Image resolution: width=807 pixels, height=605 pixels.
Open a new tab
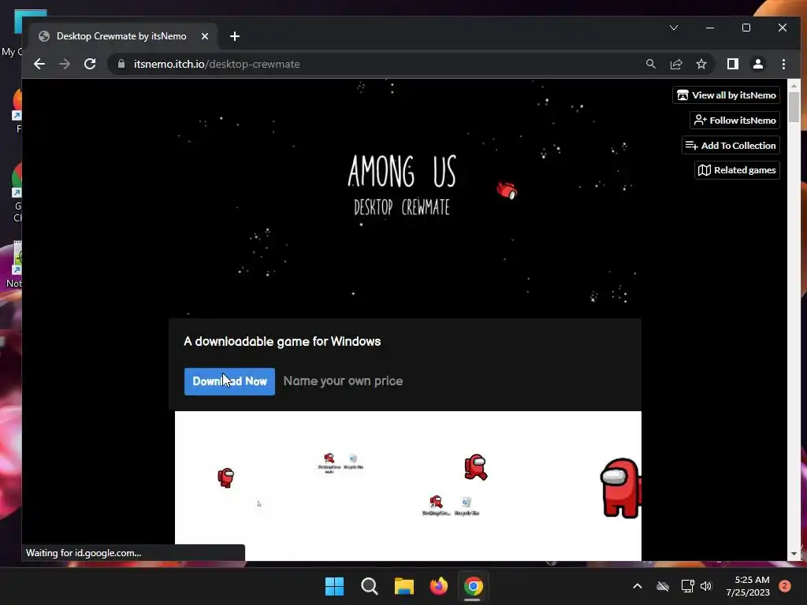[x=235, y=36]
